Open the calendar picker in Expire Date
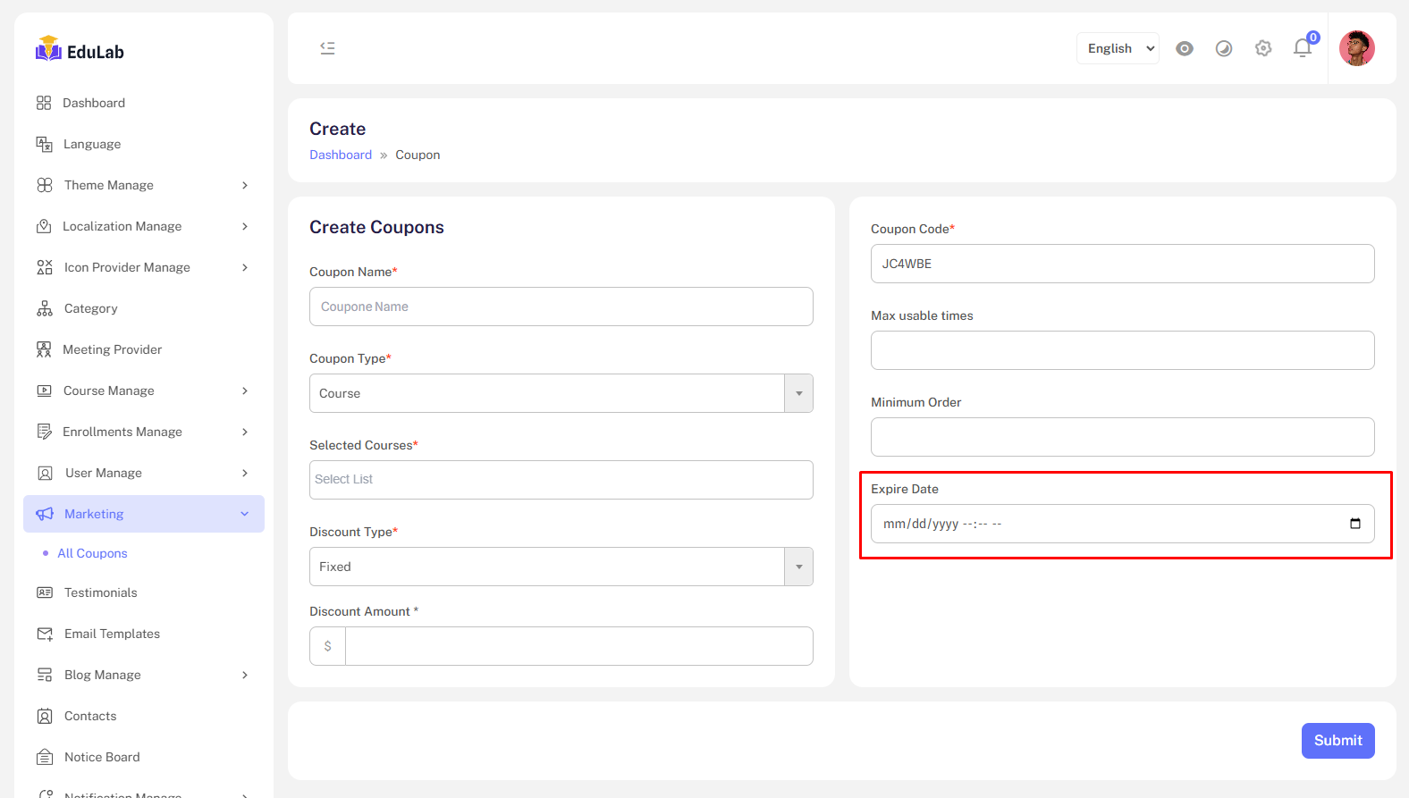 pyautogui.click(x=1355, y=524)
